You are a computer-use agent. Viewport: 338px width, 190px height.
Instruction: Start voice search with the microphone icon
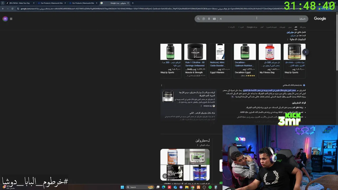pos(209,19)
